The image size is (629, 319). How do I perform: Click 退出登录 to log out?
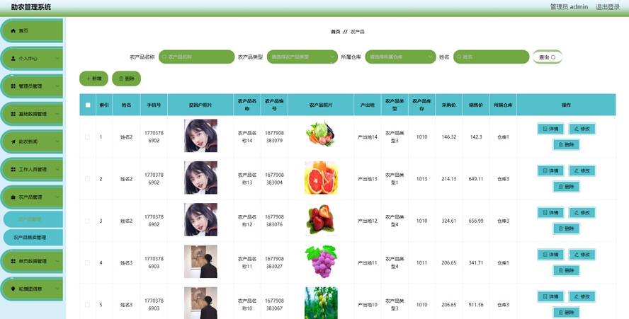click(607, 7)
